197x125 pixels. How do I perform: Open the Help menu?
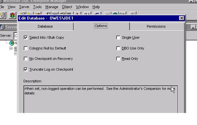tap(96, 7)
